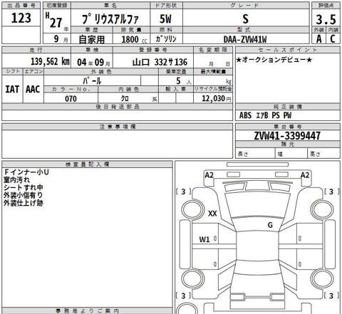The height and width of the screenshot is (314, 342).
Task: Click the chassis number ZVW41-3399447
Action: pyautogui.click(x=287, y=136)
